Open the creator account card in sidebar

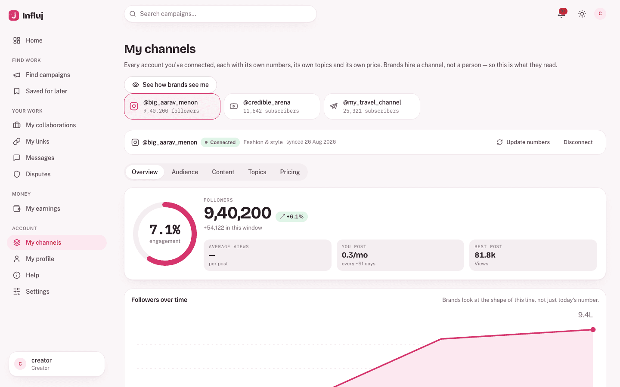57,364
